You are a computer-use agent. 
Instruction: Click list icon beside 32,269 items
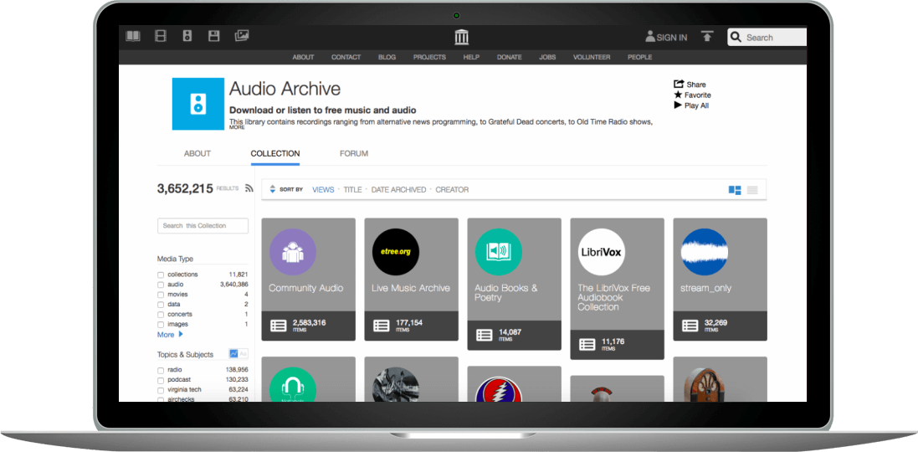[690, 326]
